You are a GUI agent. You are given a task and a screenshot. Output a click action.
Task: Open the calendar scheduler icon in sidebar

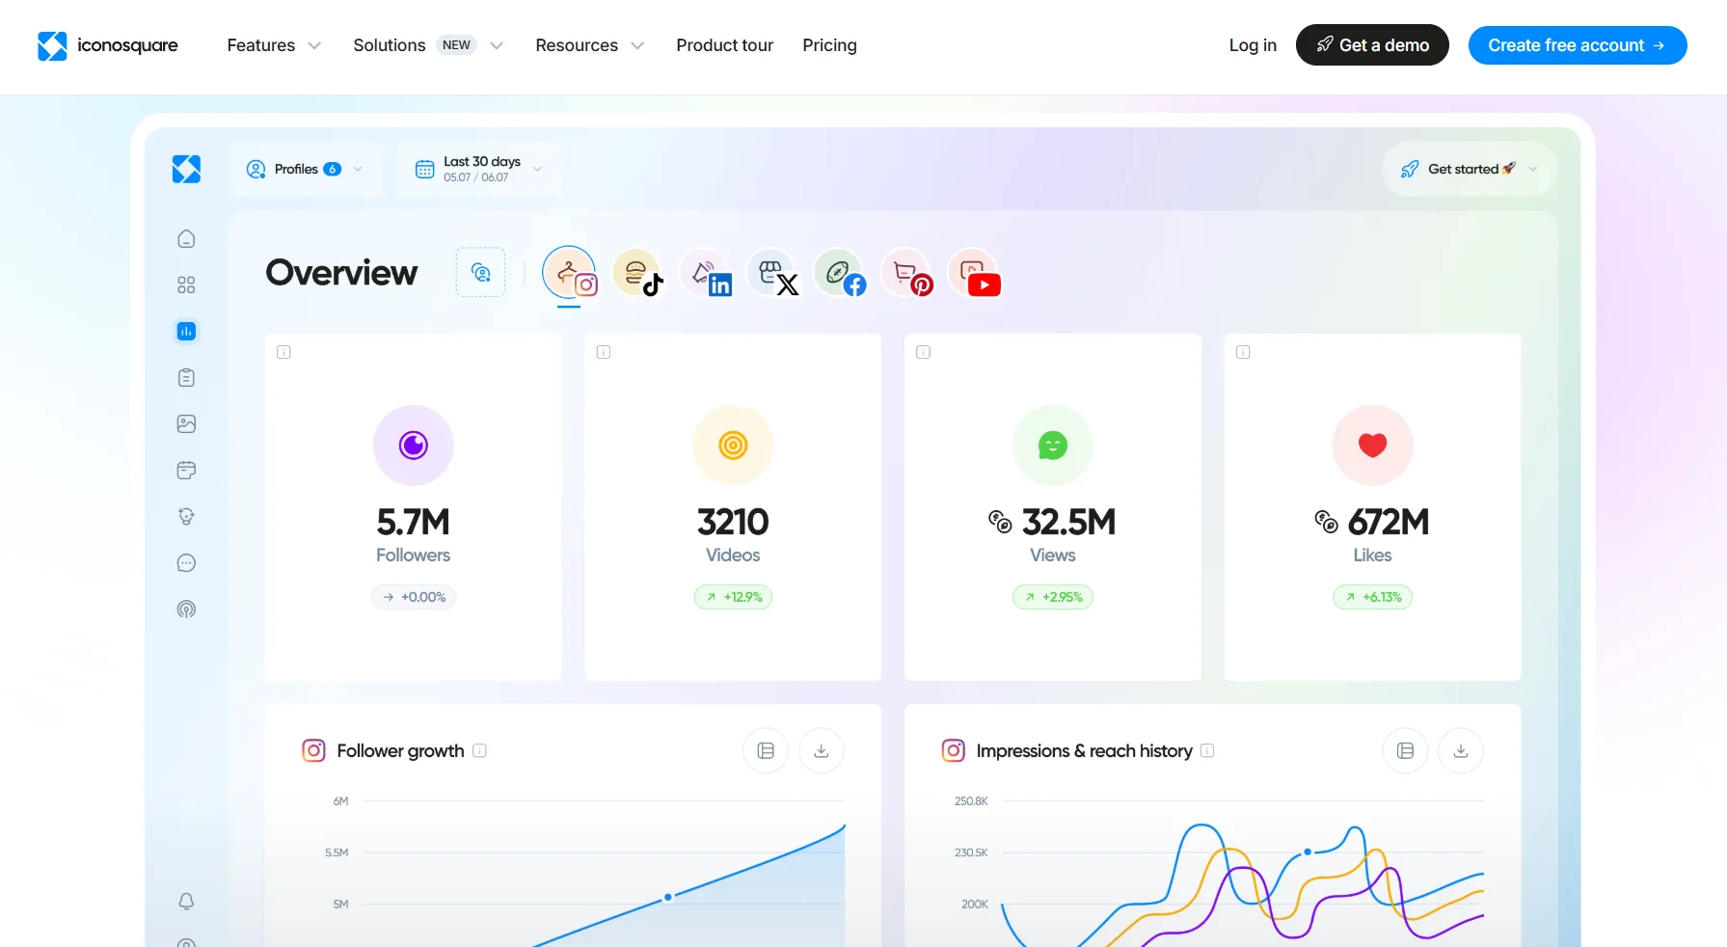point(186,471)
